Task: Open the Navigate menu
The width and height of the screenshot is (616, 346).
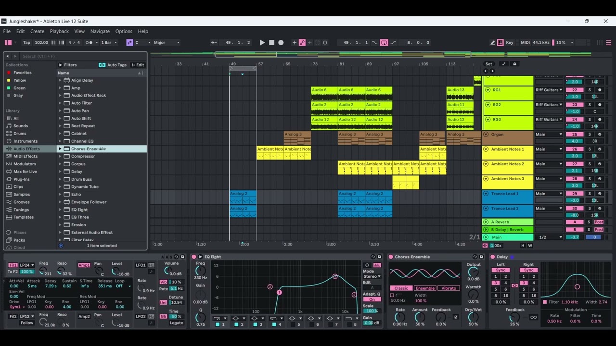Action: [100, 31]
